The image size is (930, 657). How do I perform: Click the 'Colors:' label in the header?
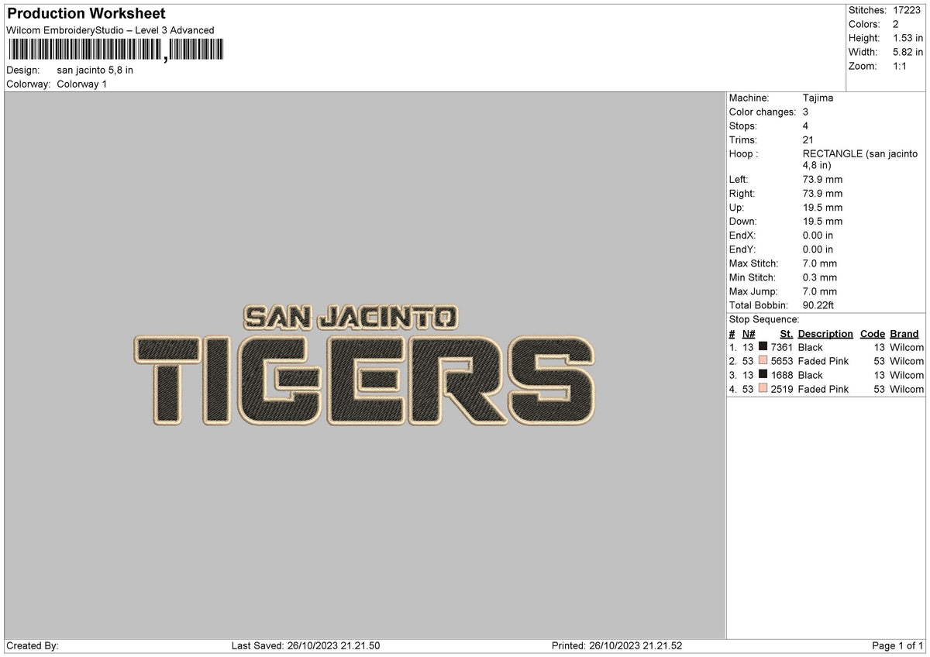[864, 24]
